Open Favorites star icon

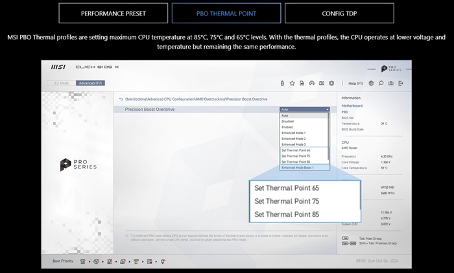click(292, 84)
